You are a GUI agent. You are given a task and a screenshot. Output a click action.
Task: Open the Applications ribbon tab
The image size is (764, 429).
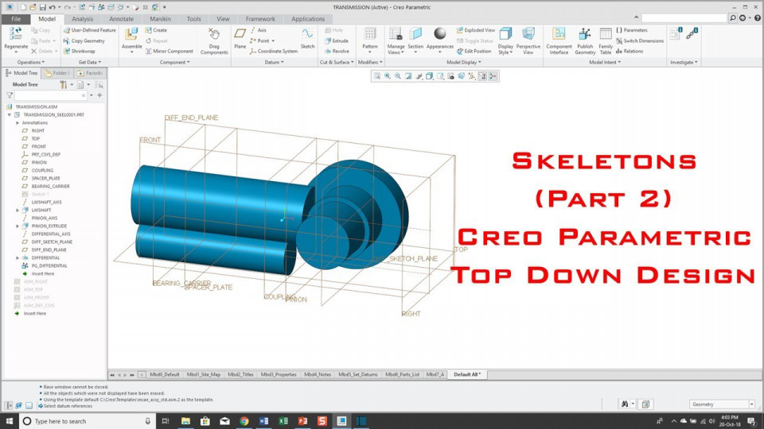[308, 19]
